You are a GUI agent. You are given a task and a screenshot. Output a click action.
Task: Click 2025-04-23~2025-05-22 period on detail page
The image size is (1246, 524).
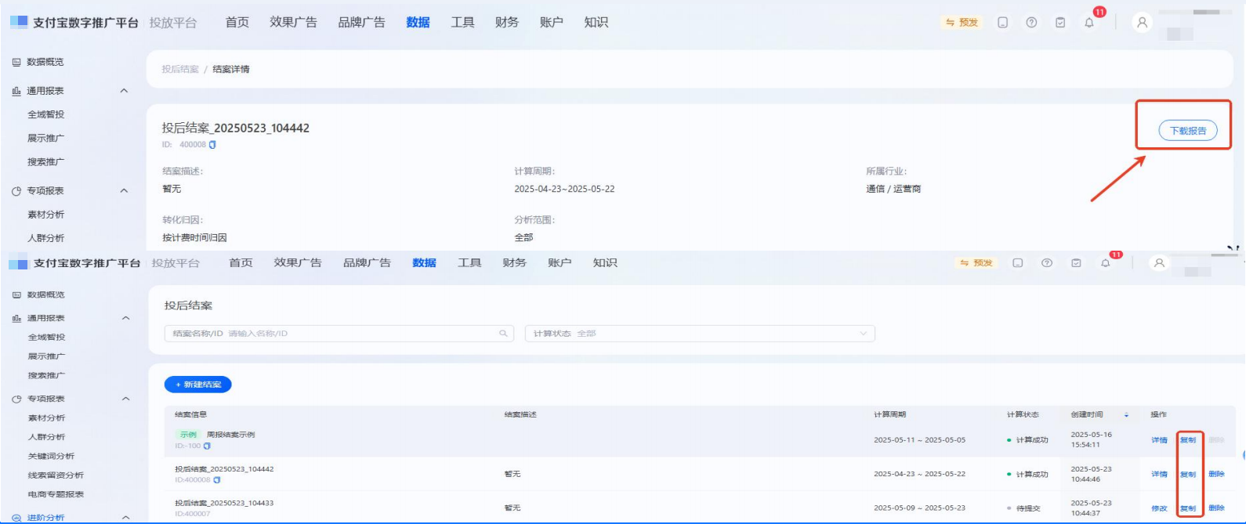point(564,190)
